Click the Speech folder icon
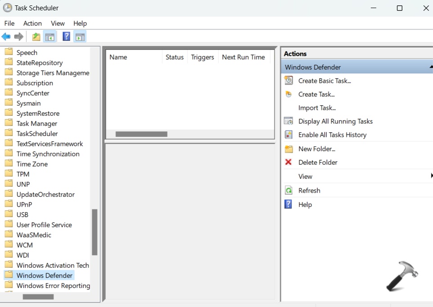Viewport: 433px width, 307px height. point(9,52)
